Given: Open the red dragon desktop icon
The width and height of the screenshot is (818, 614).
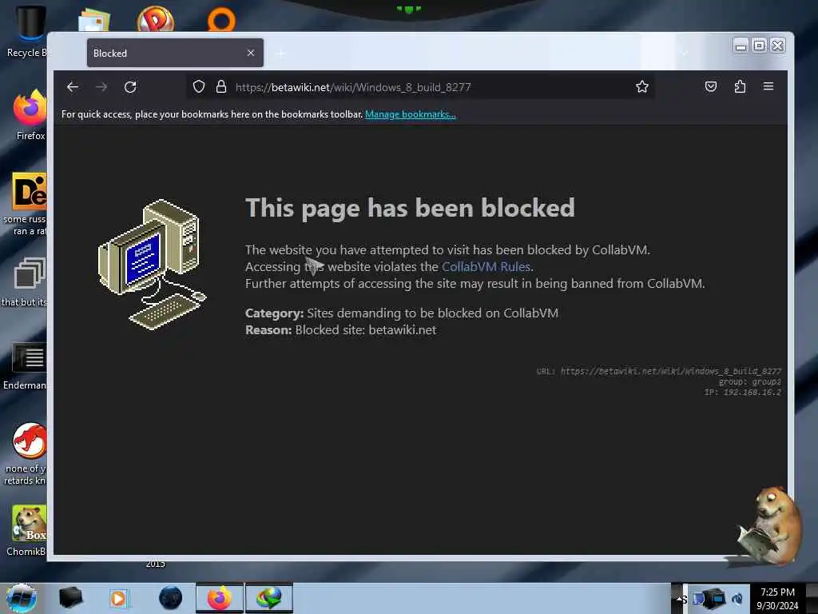Looking at the screenshot, I should click(x=26, y=454).
